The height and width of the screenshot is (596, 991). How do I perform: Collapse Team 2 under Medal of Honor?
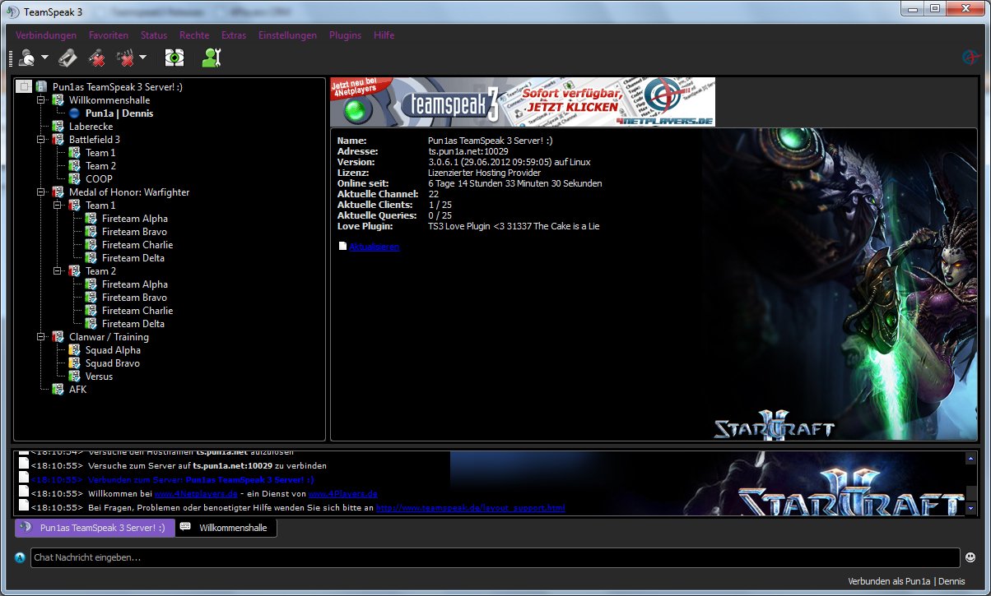click(x=58, y=270)
